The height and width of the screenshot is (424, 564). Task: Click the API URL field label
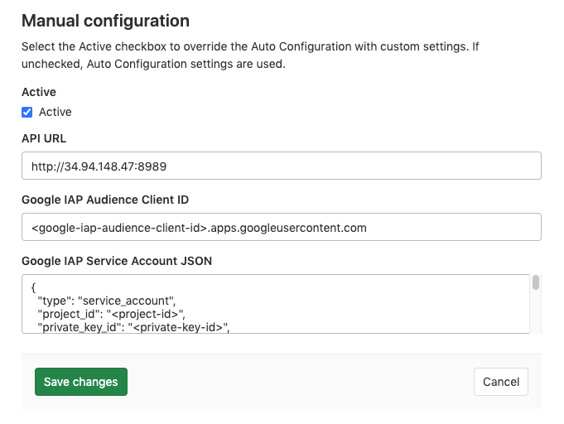[44, 138]
